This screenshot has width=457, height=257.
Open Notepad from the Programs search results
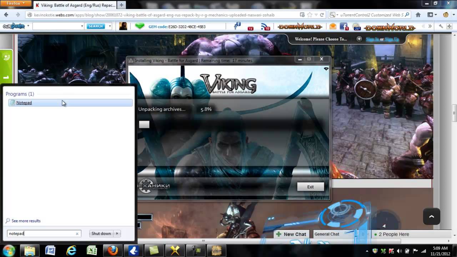point(70,103)
